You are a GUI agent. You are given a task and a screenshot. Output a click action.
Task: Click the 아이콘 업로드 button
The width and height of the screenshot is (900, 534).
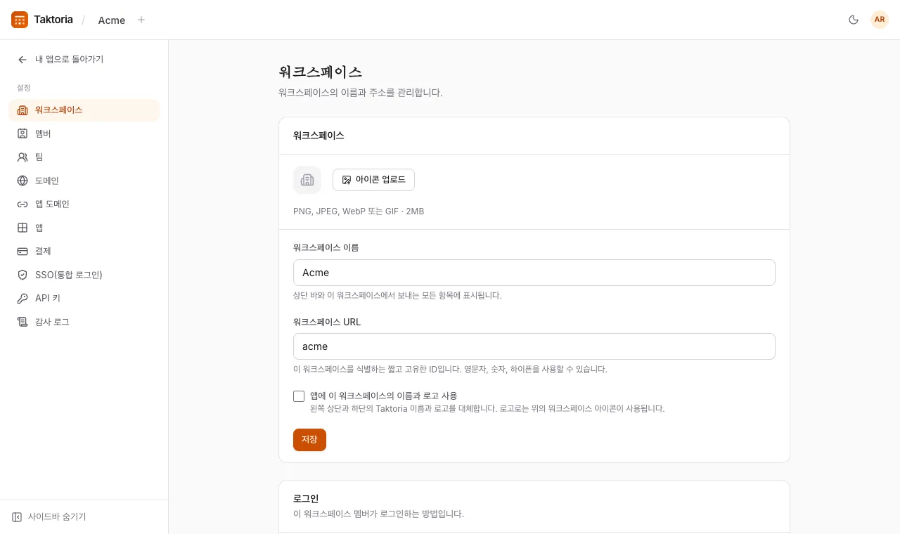click(x=373, y=180)
